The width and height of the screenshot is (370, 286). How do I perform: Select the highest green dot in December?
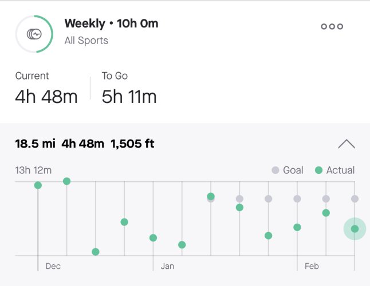tap(67, 181)
